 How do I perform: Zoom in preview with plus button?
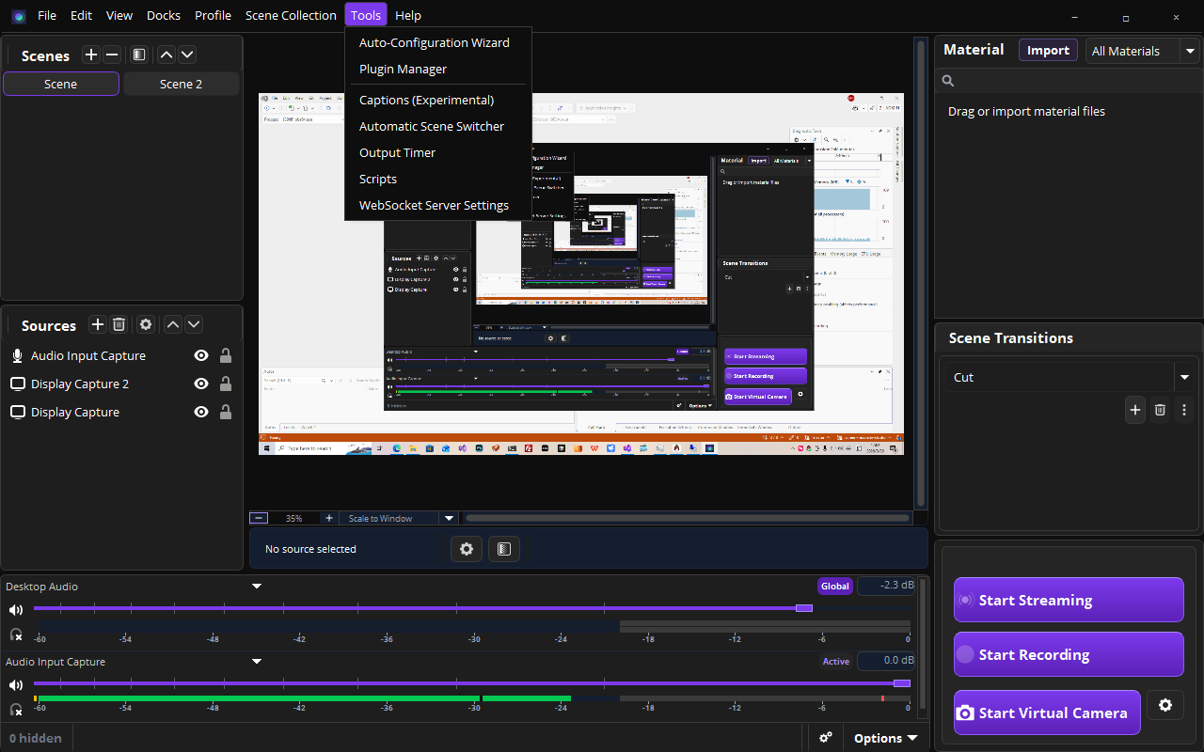coord(328,518)
